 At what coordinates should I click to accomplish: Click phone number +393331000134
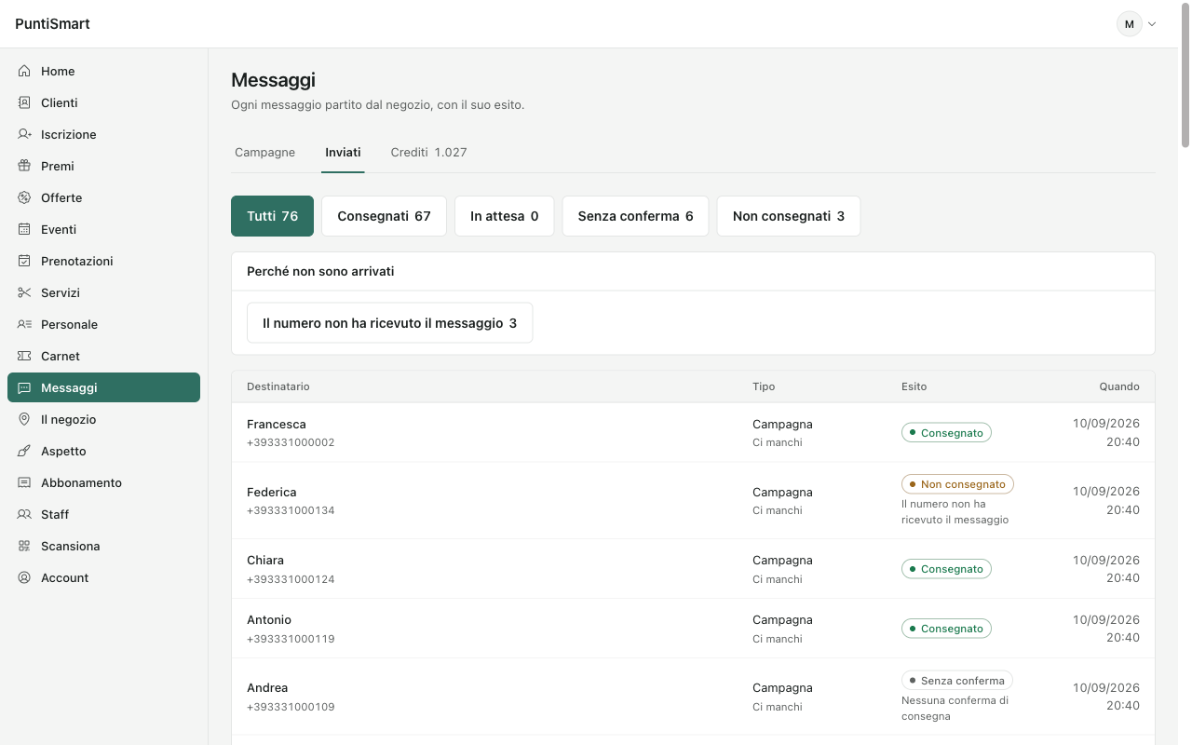click(x=291, y=510)
